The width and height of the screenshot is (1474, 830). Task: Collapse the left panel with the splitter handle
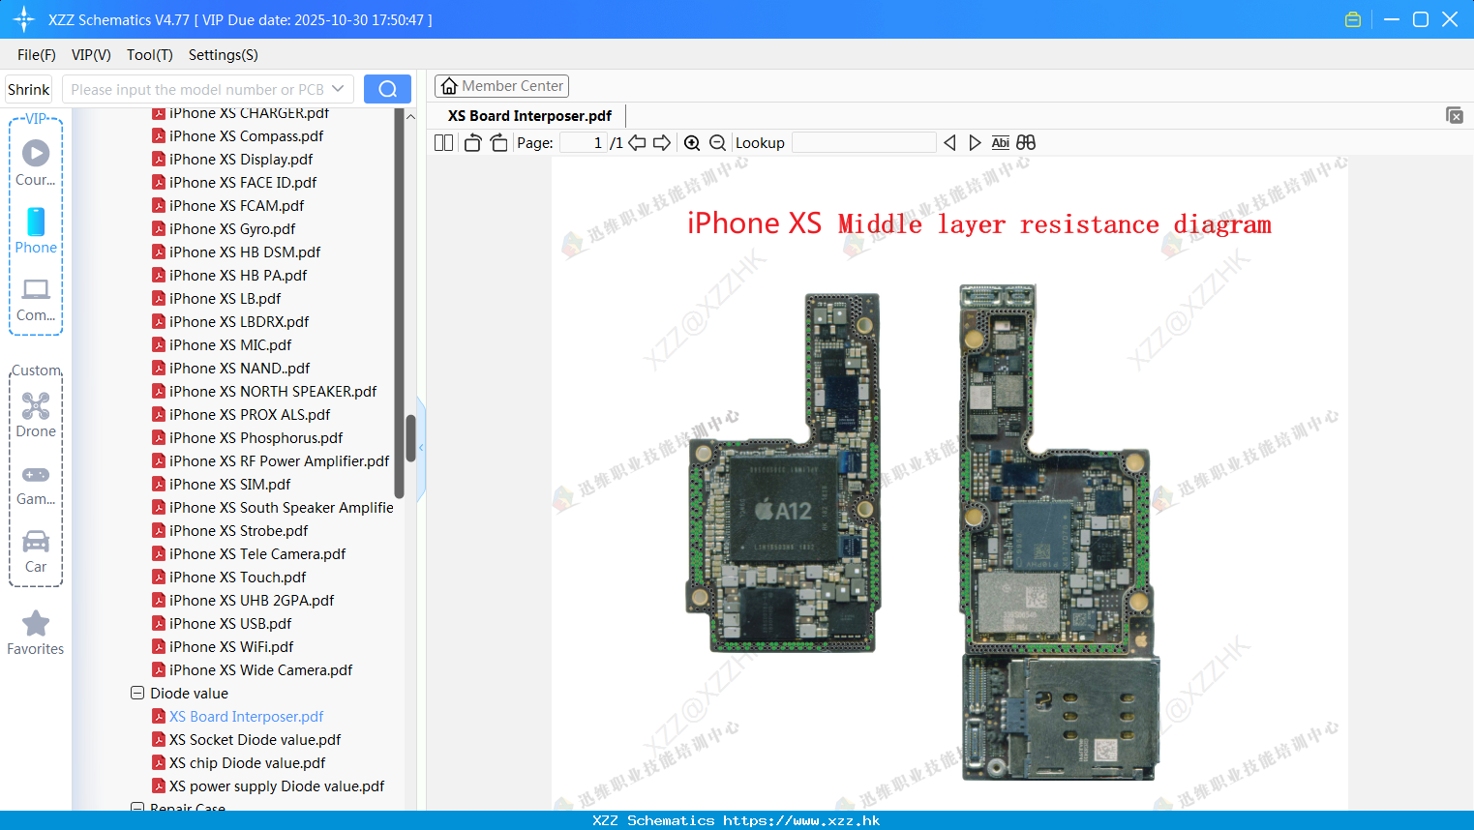[421, 447]
